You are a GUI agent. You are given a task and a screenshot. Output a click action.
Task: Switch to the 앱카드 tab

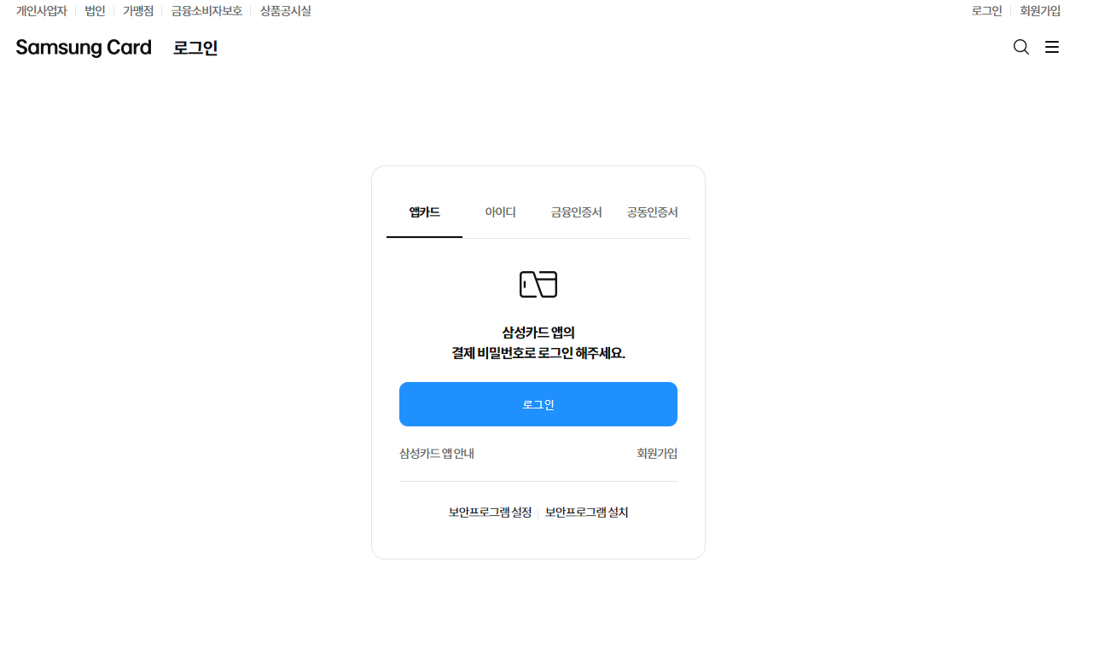[424, 211]
